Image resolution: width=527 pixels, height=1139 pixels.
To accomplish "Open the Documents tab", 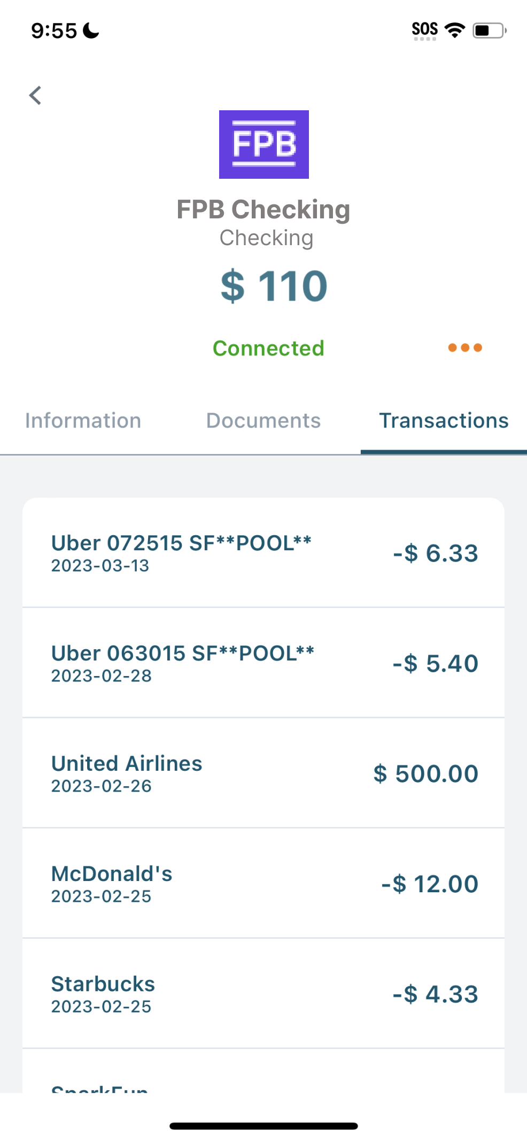I will [x=263, y=421].
